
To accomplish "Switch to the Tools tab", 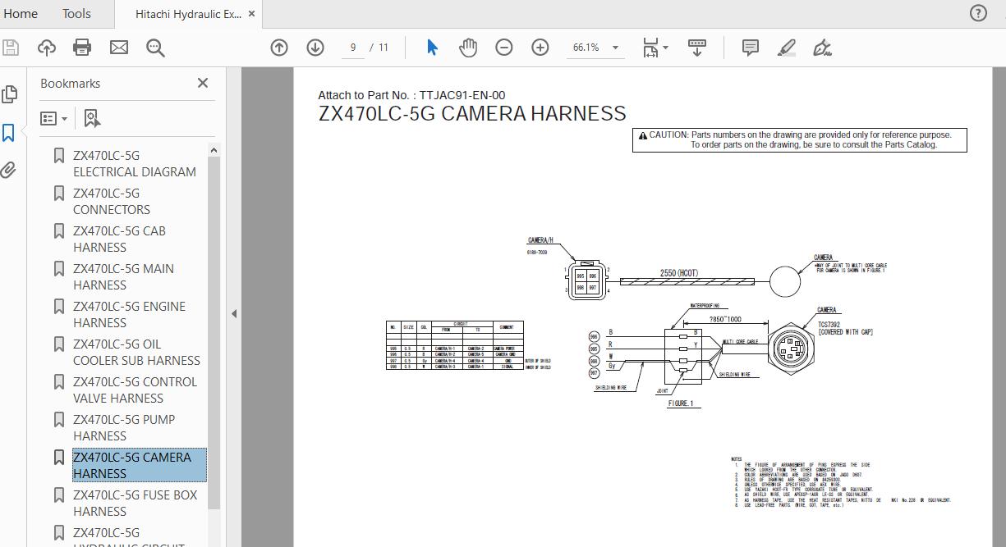I will click(x=76, y=13).
